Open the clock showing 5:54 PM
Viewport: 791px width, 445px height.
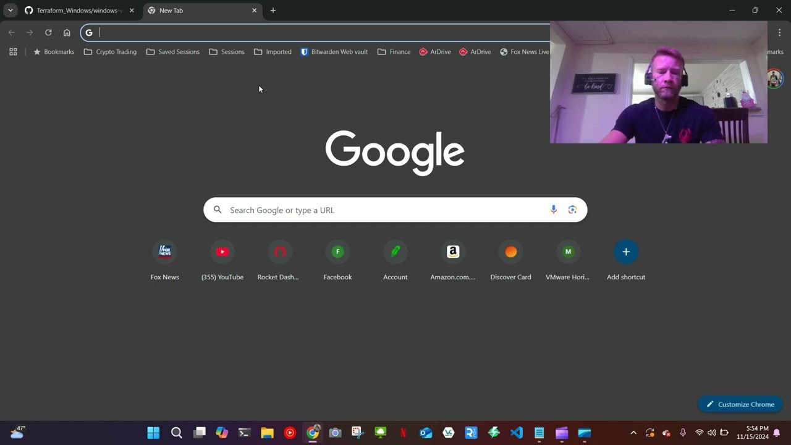coord(753,433)
